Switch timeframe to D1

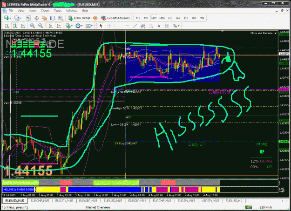point(186,18)
